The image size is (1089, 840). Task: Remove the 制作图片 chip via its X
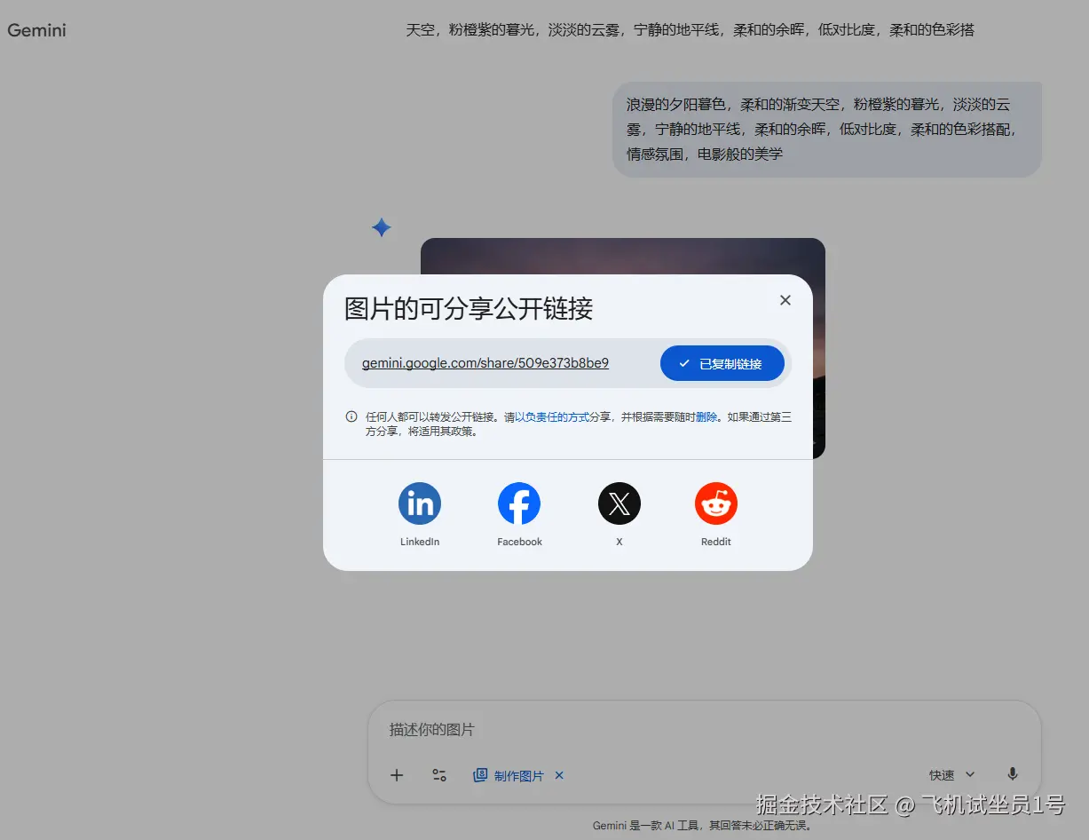[x=559, y=775]
